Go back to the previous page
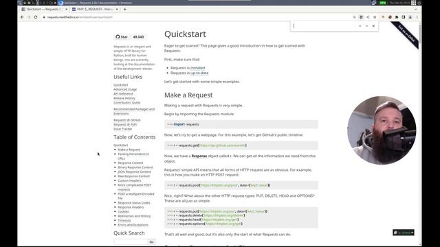 (22, 17)
